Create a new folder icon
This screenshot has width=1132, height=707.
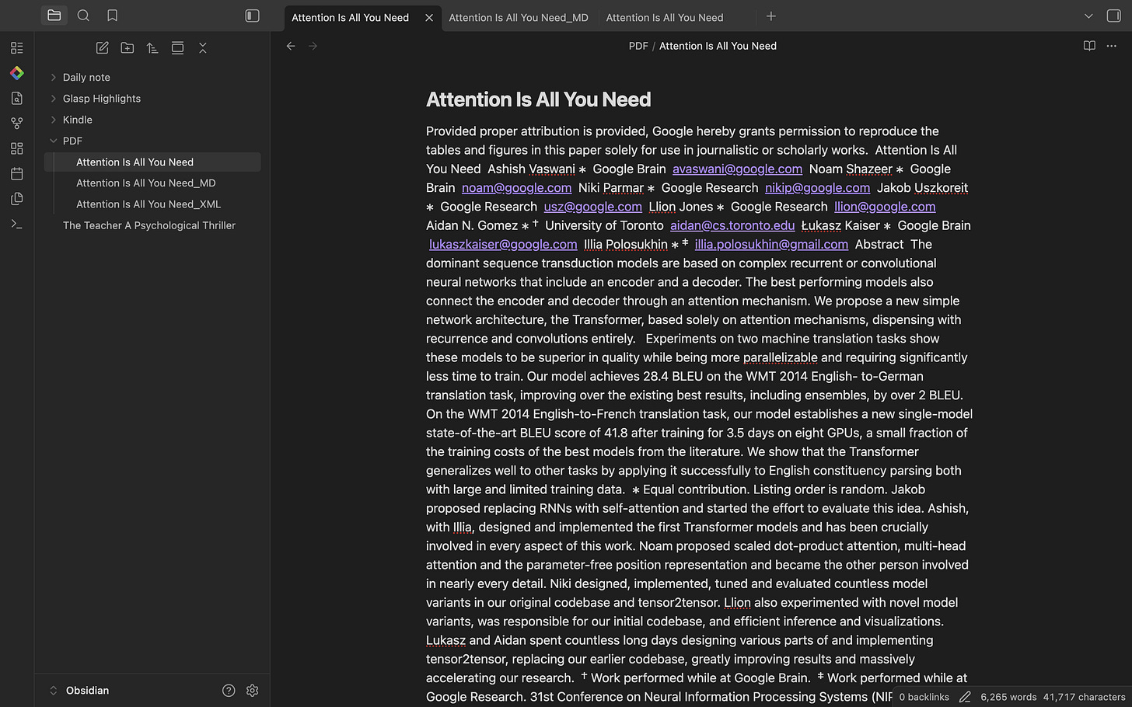pyautogui.click(x=128, y=48)
